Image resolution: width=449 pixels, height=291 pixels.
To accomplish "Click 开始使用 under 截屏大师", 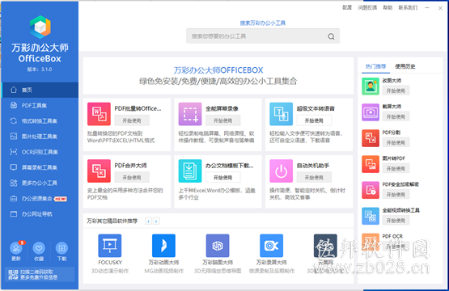I will coord(396,116).
